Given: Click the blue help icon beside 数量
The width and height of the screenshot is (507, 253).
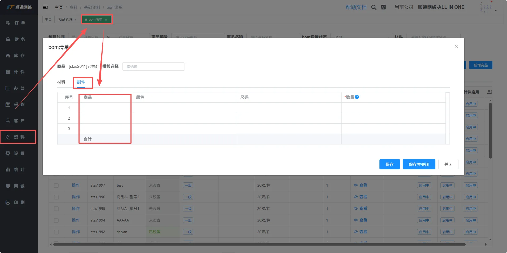Looking at the screenshot, I should tap(357, 97).
